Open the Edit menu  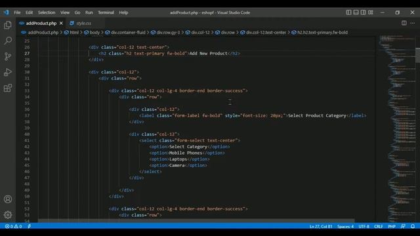tap(29, 12)
